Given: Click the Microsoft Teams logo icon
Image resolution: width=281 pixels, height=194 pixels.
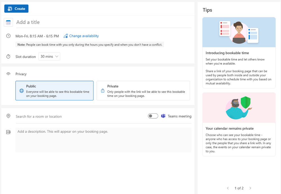Looking at the screenshot, I should coord(163,116).
